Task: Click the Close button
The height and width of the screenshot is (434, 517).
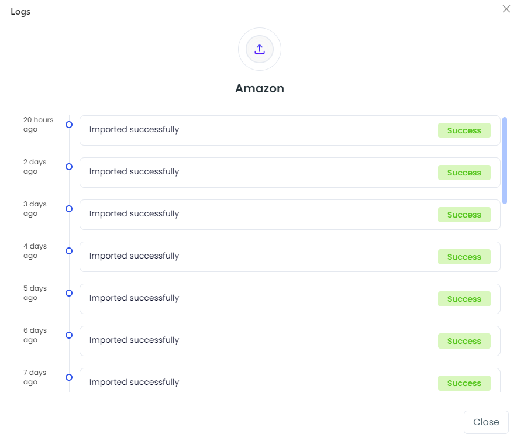Action: click(x=486, y=422)
